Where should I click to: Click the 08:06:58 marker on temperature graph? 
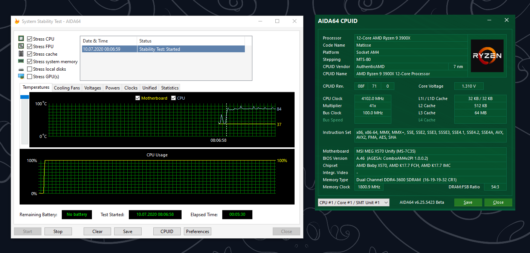click(x=218, y=140)
